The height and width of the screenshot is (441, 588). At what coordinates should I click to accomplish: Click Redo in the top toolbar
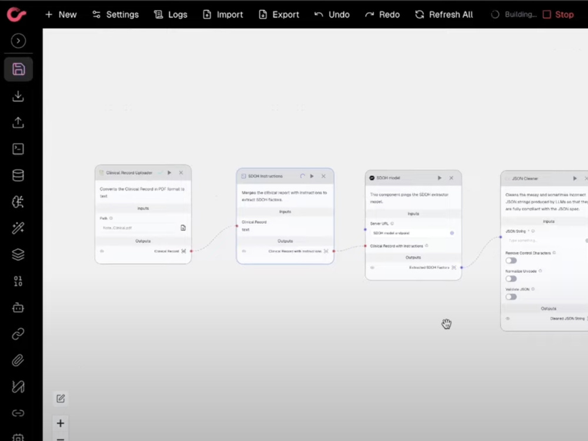[x=382, y=15]
